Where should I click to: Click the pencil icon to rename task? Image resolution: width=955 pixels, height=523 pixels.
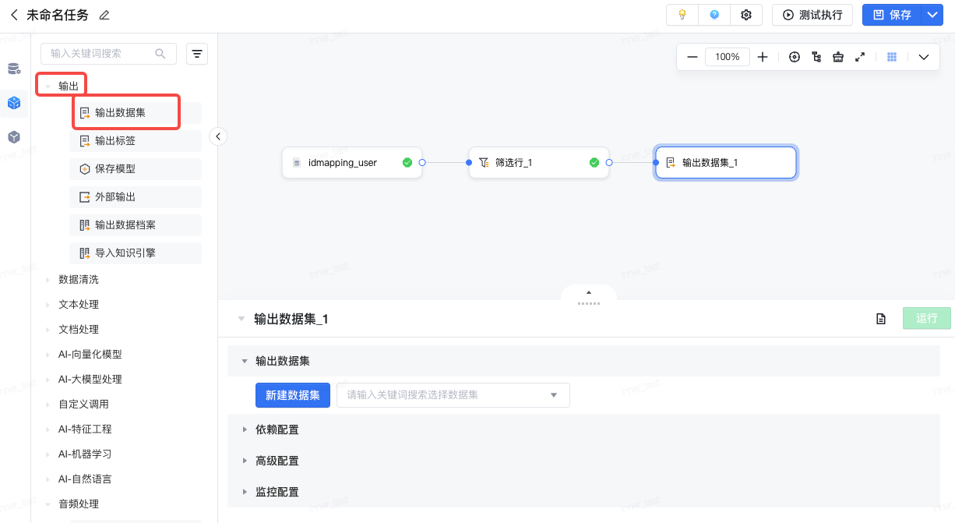point(104,15)
